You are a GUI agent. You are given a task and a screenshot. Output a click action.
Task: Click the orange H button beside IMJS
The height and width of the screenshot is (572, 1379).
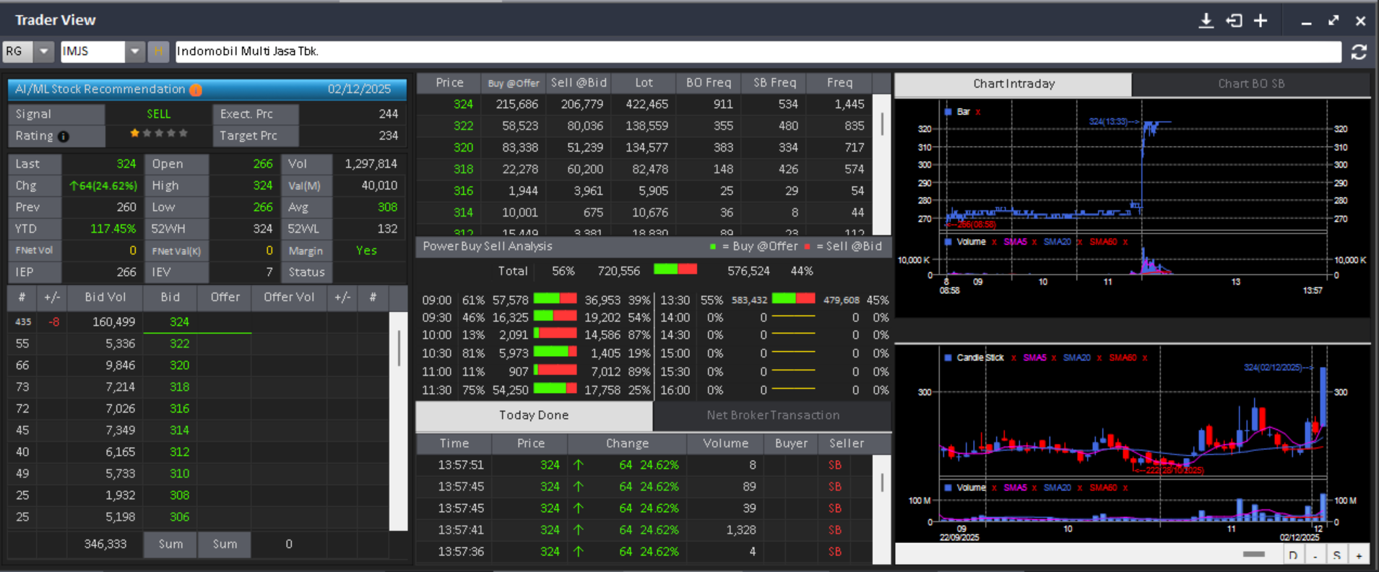coord(158,51)
